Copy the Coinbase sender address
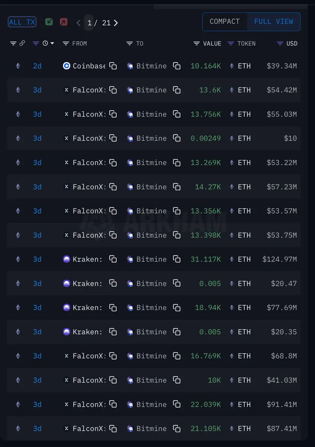The image size is (315, 447). tap(113, 66)
